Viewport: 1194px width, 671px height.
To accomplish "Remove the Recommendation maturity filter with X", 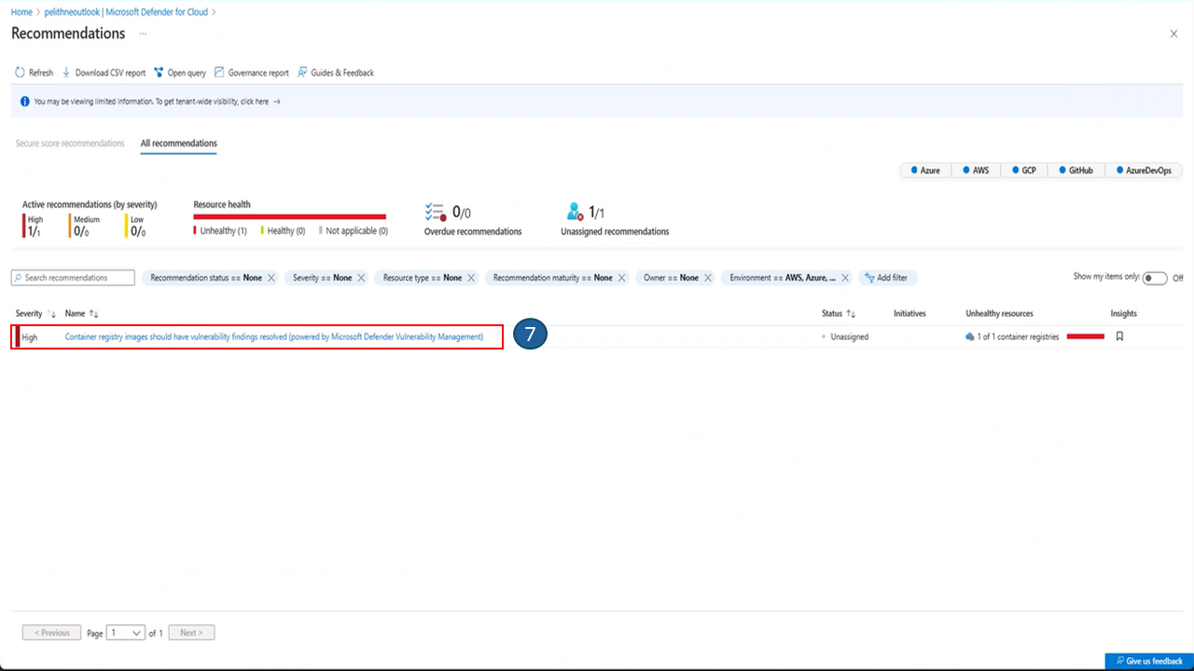I will point(622,278).
